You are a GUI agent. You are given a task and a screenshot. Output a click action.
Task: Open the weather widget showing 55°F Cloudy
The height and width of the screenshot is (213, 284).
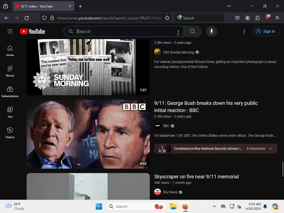(15, 206)
